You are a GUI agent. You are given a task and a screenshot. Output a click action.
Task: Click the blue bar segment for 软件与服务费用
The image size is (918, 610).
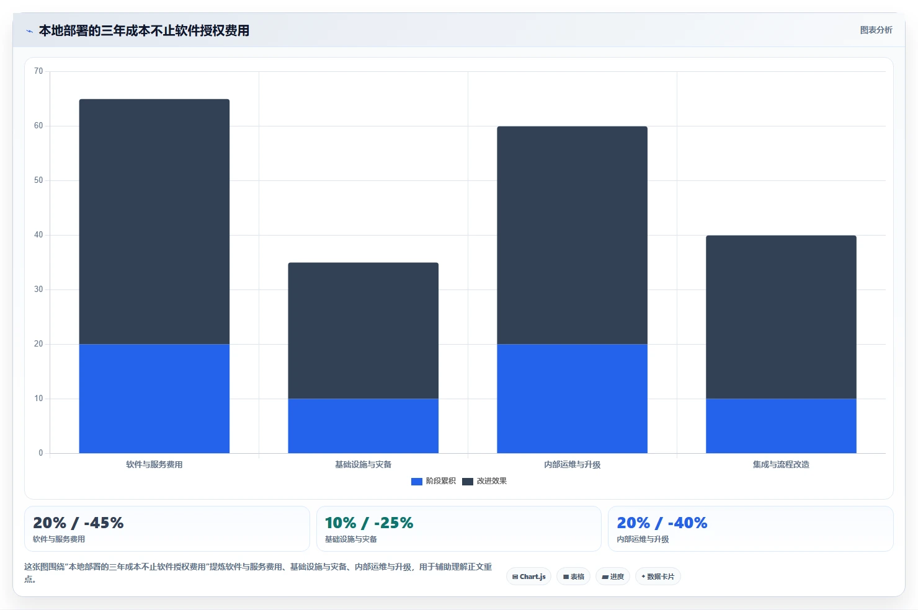154,399
